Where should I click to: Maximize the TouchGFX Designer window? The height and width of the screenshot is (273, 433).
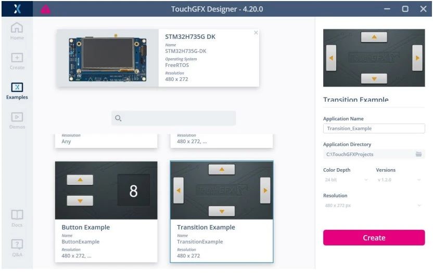coord(405,9)
